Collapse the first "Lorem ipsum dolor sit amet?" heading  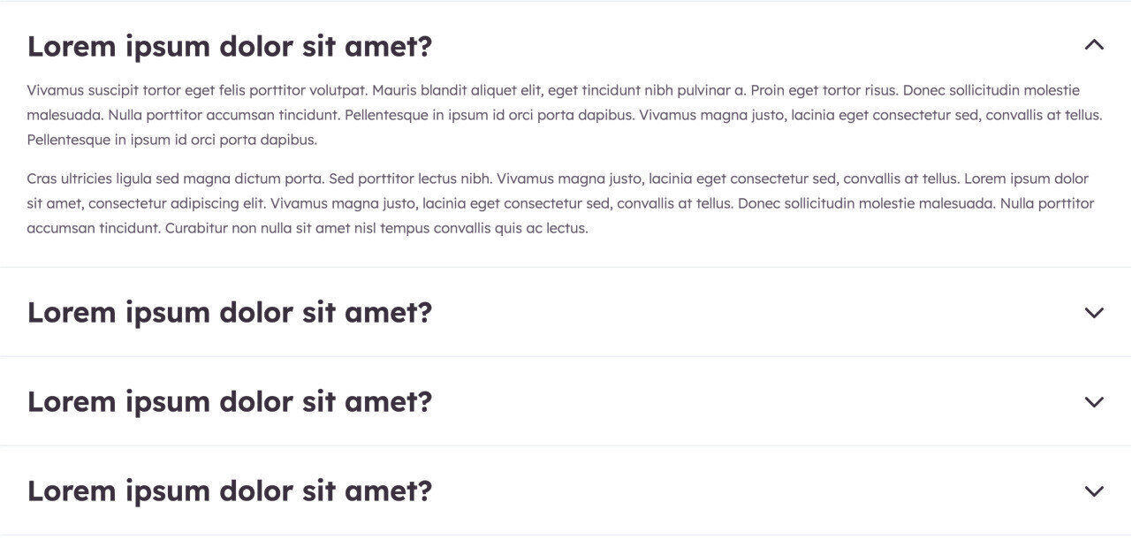230,46
